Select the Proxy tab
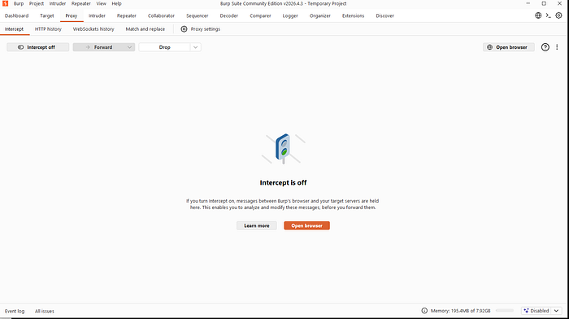Viewport: 569px width, 319px height. point(72,15)
